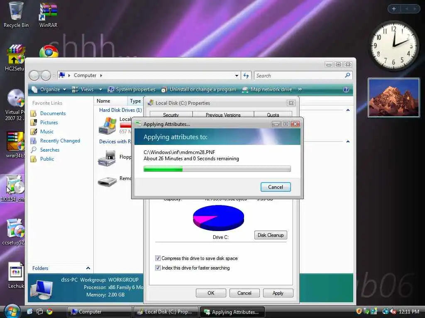Switch to the Quota tab

pyautogui.click(x=273, y=115)
